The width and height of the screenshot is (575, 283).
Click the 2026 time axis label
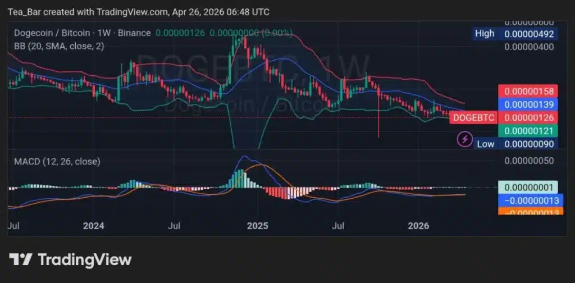[418, 226]
